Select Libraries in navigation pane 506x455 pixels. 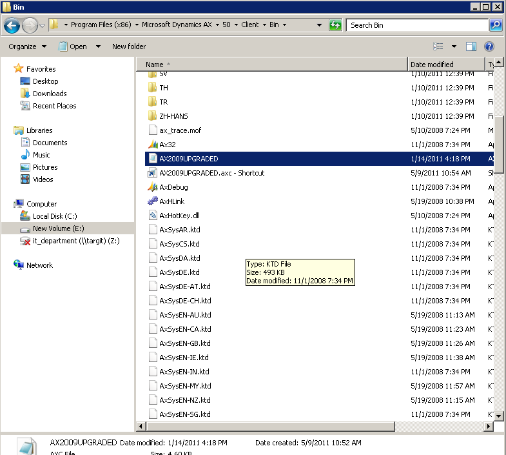[x=39, y=130]
